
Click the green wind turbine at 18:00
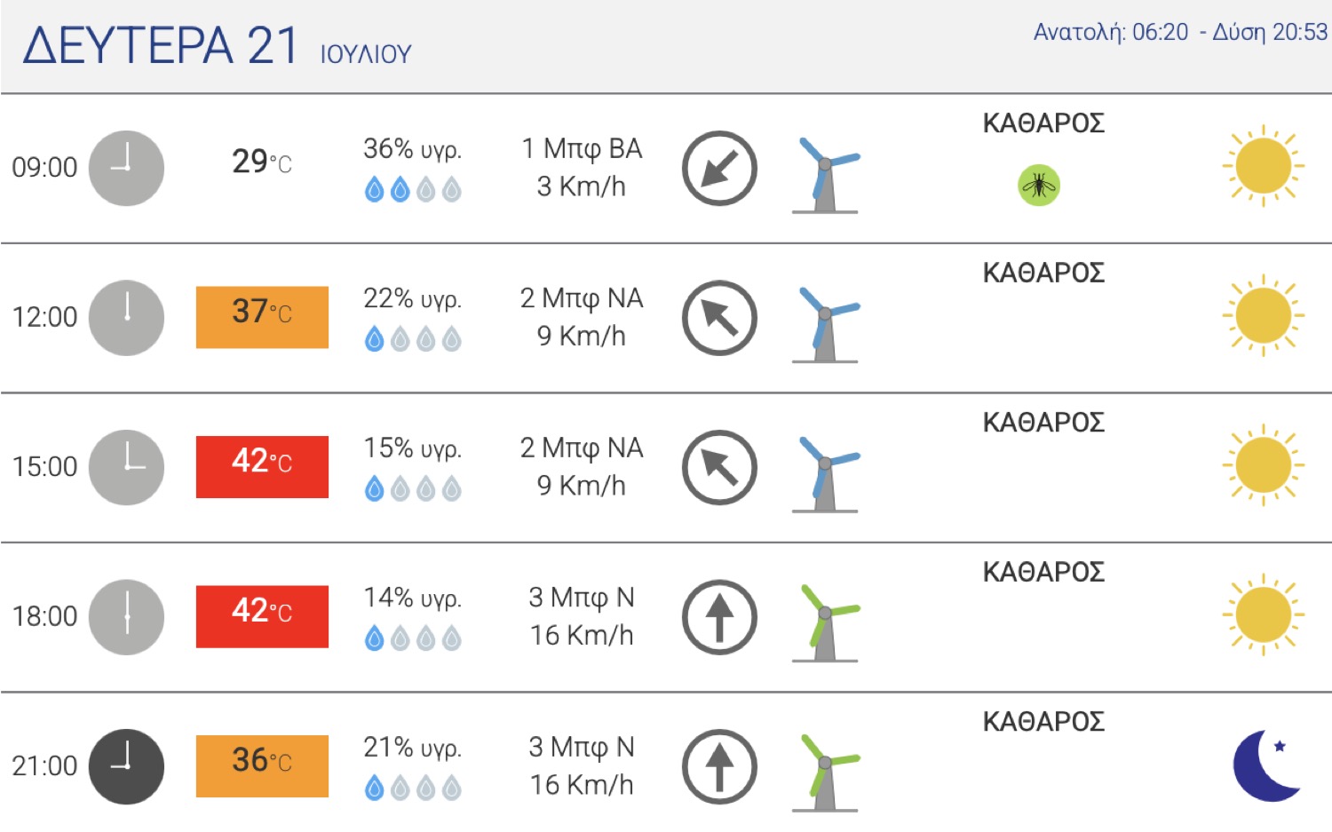tap(826, 623)
